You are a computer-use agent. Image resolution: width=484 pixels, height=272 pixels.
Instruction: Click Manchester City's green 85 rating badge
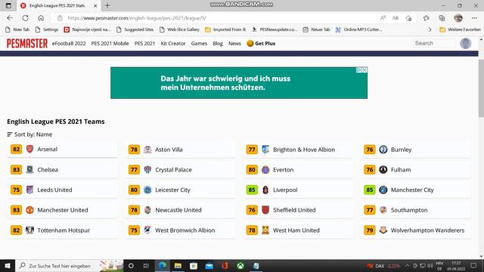pos(370,190)
